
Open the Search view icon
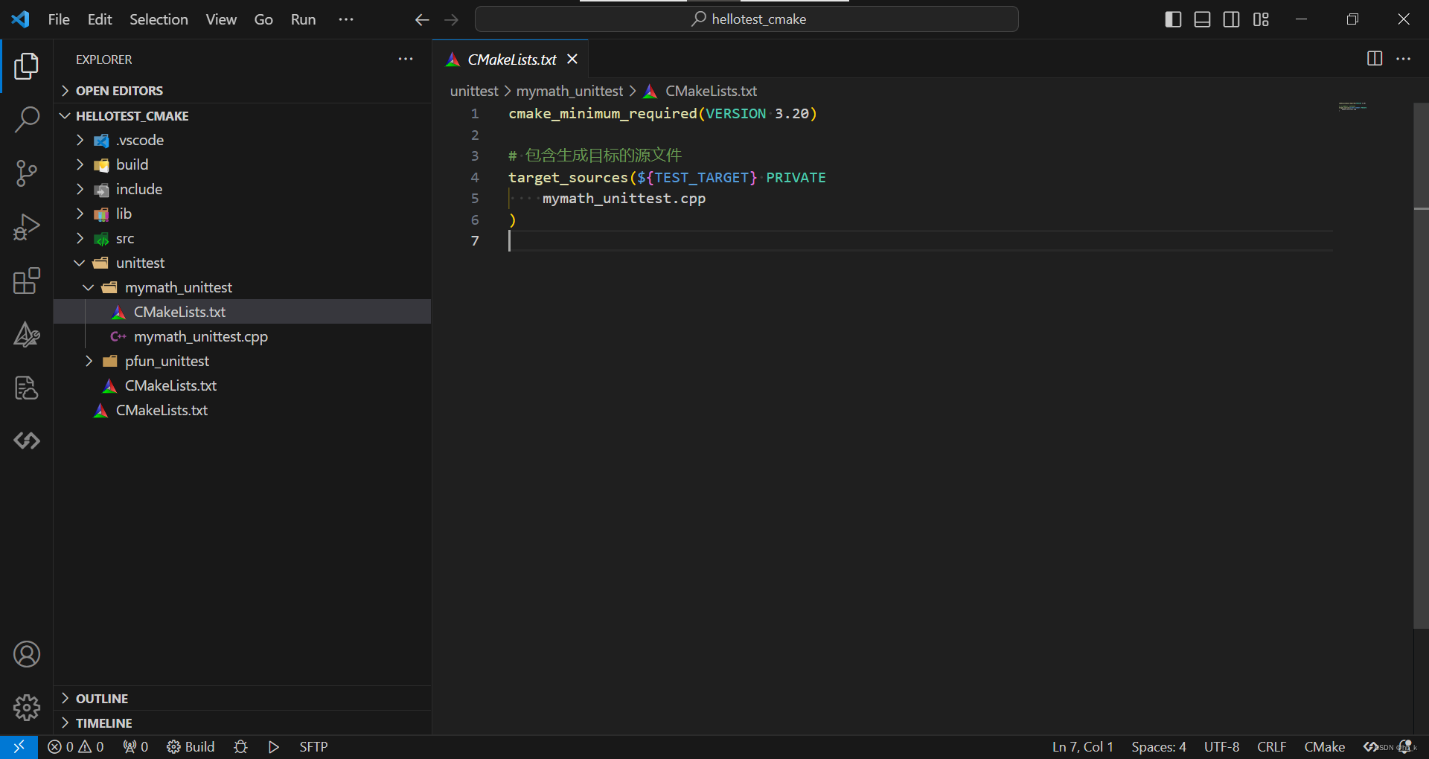tap(27, 119)
